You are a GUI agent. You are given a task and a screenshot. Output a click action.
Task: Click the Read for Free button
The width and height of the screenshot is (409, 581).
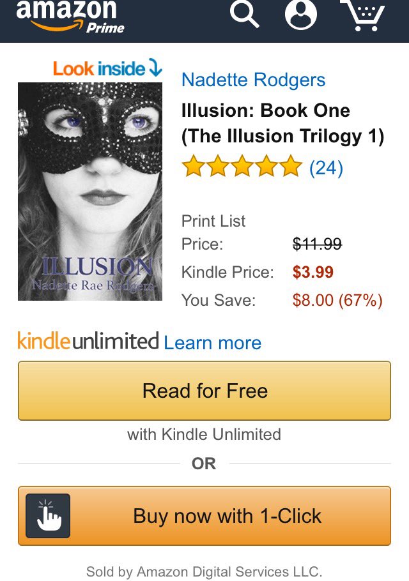204,391
